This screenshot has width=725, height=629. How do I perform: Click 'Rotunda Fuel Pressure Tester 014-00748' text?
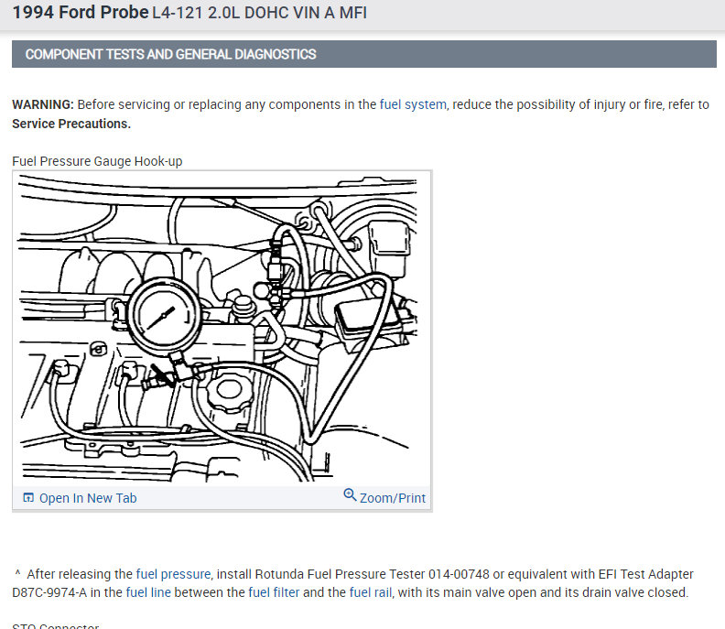[x=373, y=574]
